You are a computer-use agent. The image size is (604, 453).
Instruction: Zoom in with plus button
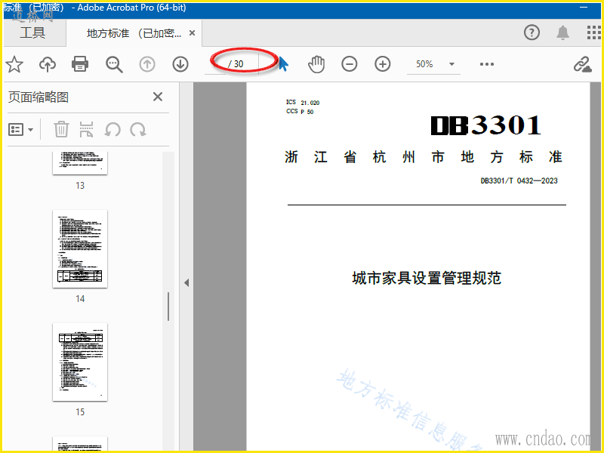click(383, 64)
